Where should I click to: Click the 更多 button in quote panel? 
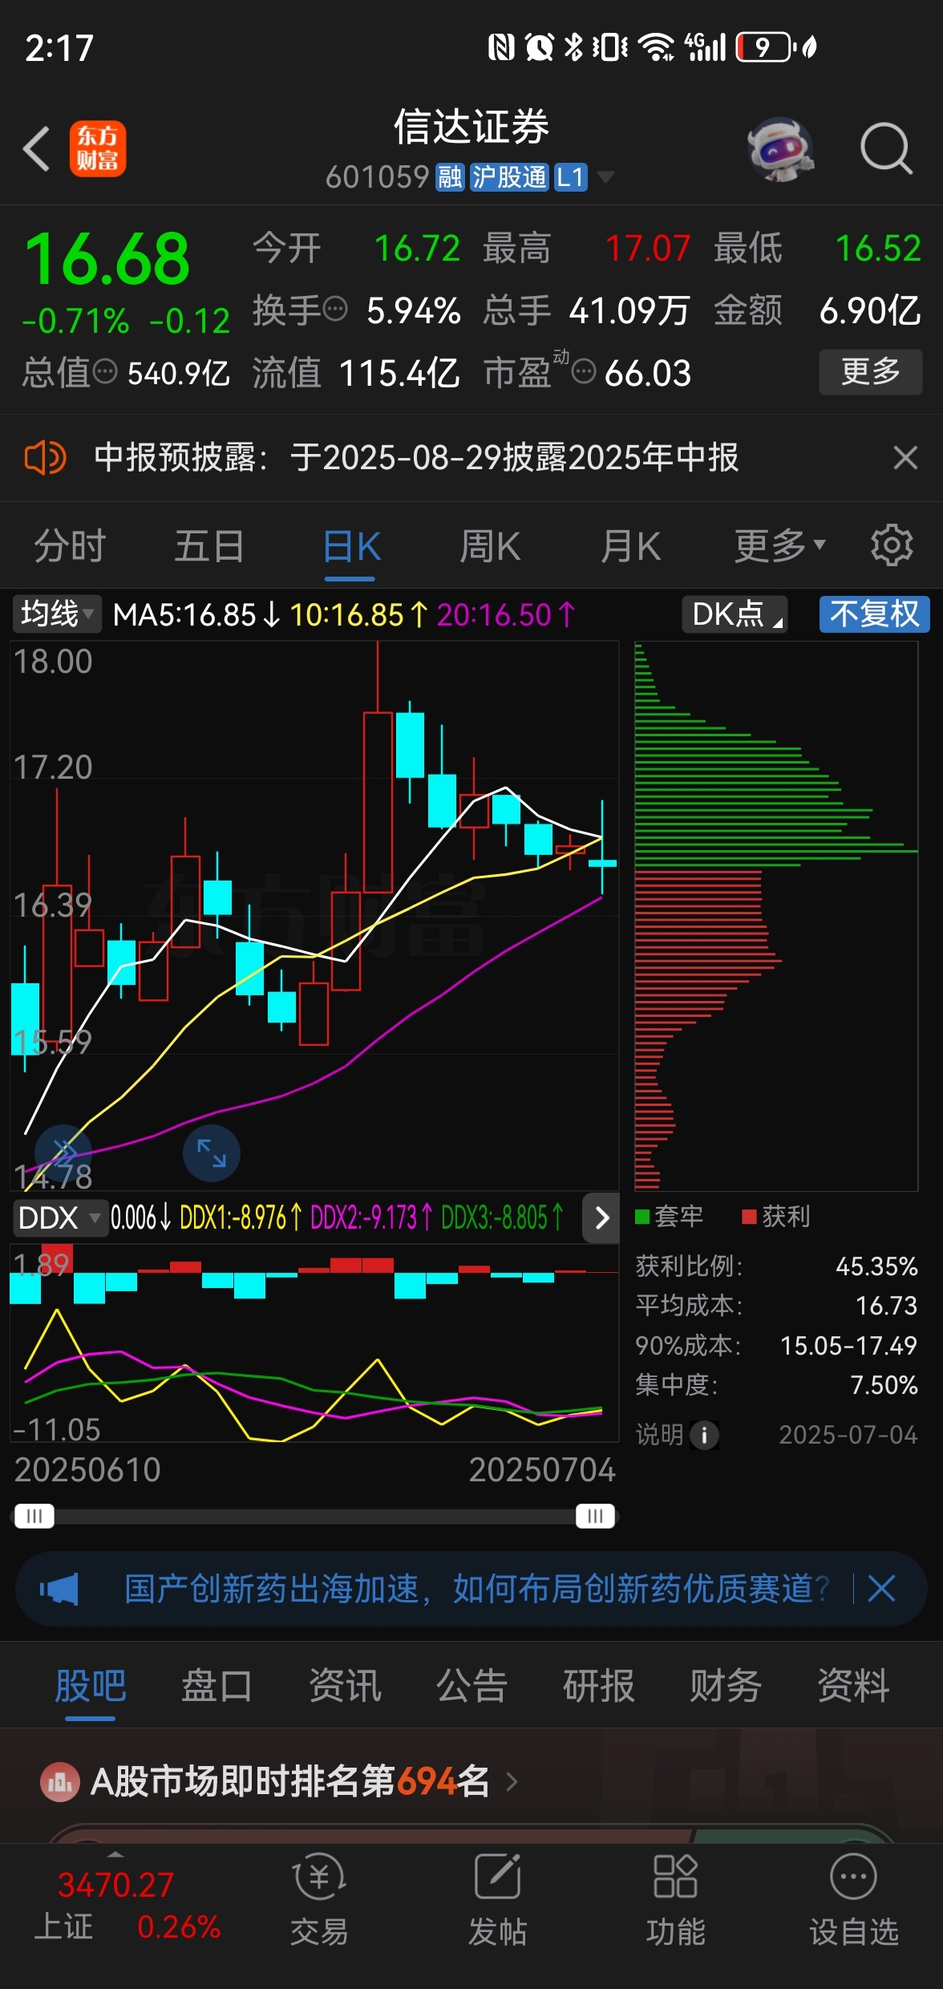pos(870,371)
